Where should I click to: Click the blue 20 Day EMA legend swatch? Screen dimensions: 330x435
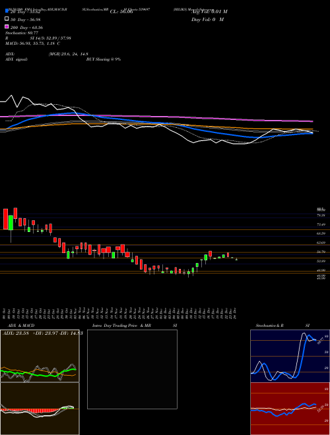pyautogui.click(x=7, y=11)
